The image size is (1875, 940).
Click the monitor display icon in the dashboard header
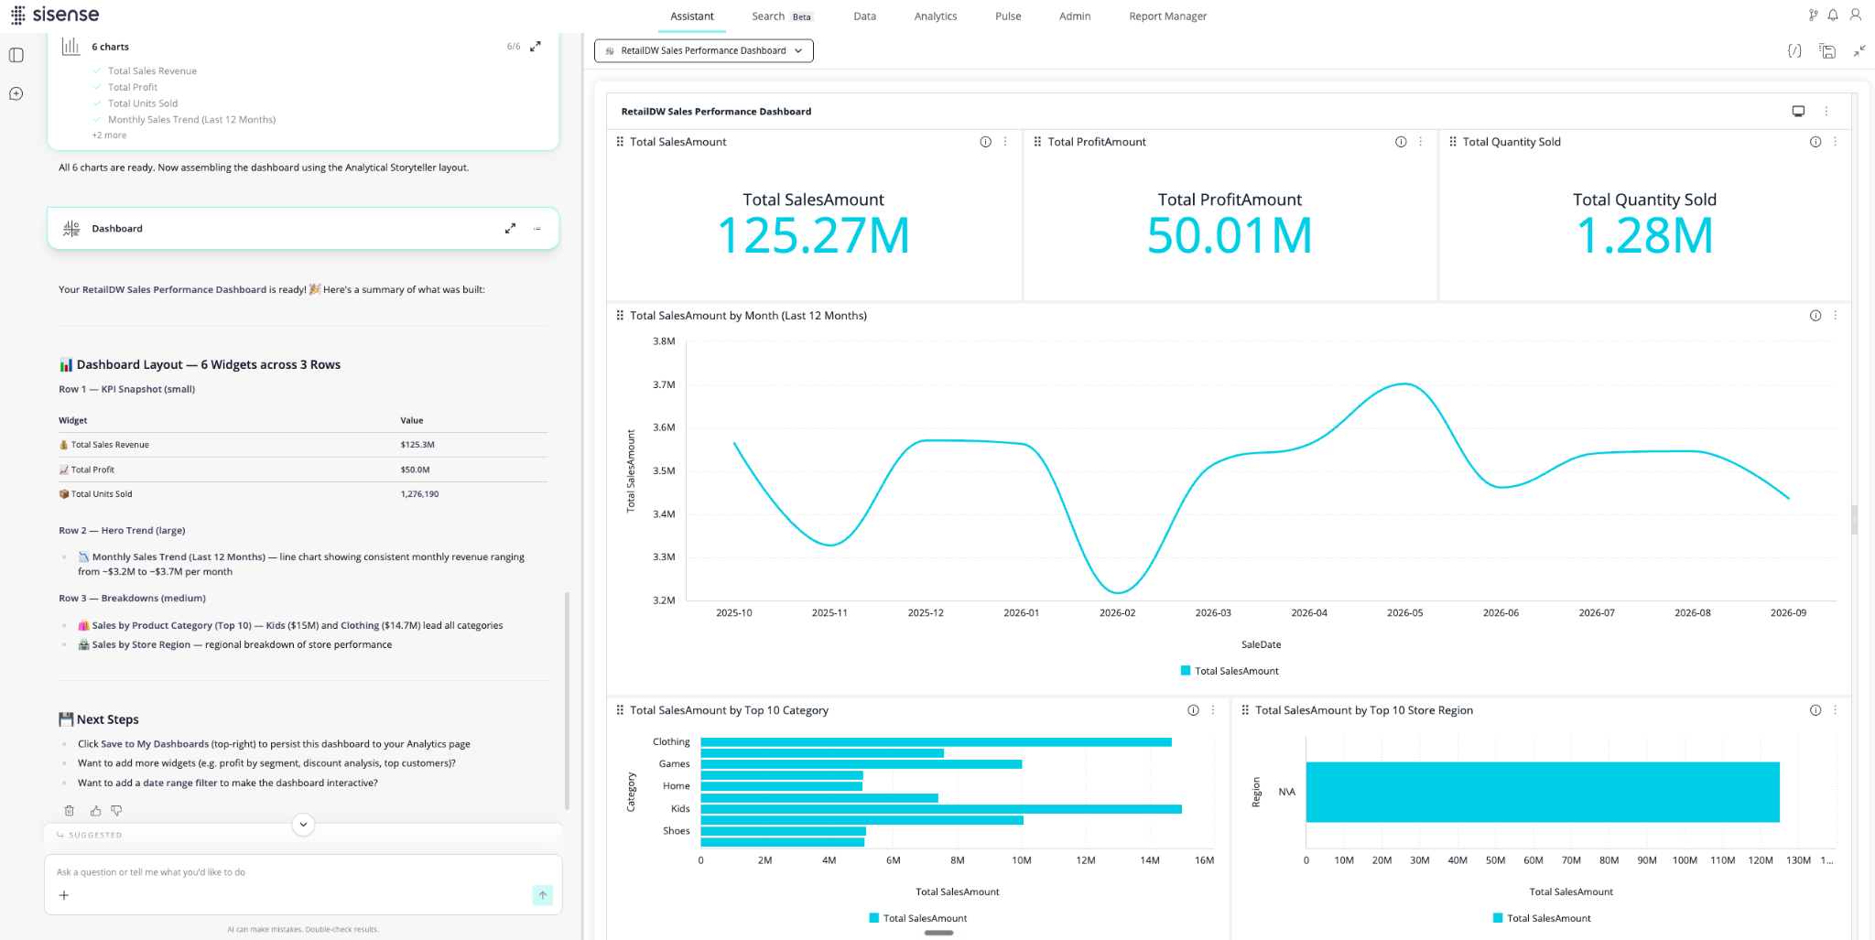tap(1798, 112)
